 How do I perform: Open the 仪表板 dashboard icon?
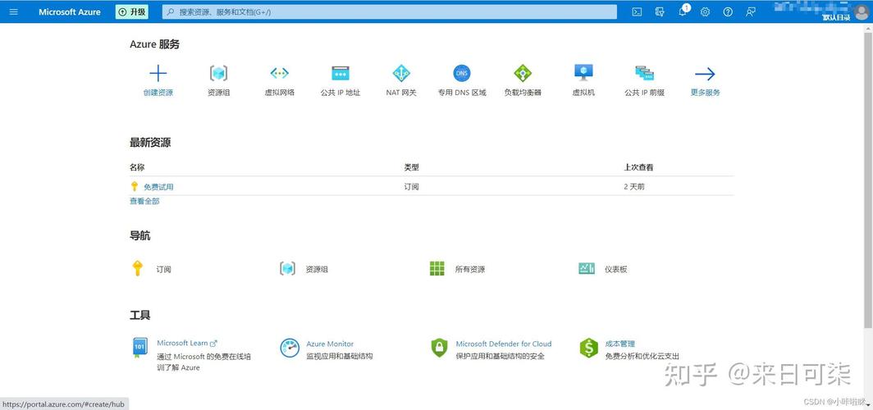[587, 269]
